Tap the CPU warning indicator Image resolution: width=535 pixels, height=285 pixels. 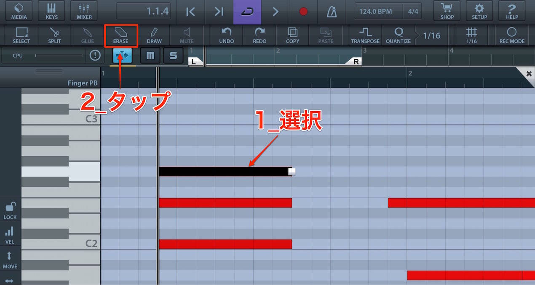pyautogui.click(x=96, y=55)
